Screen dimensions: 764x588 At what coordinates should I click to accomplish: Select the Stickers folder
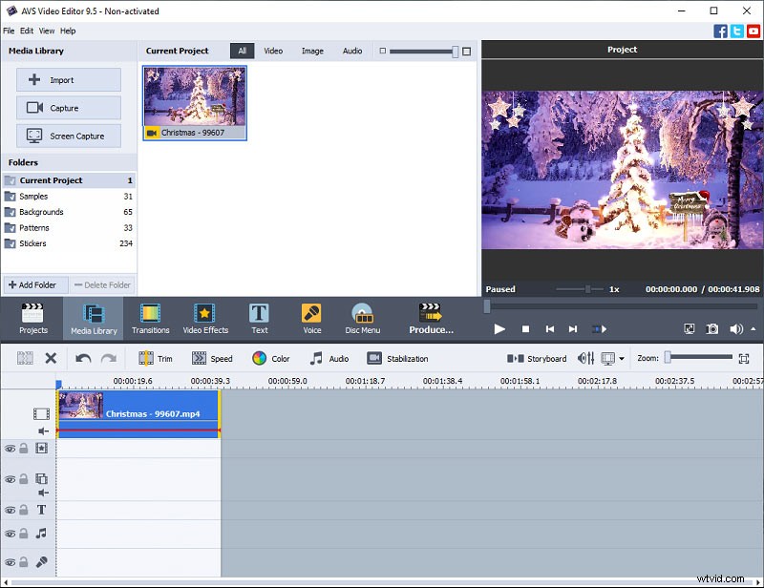pyautogui.click(x=68, y=243)
